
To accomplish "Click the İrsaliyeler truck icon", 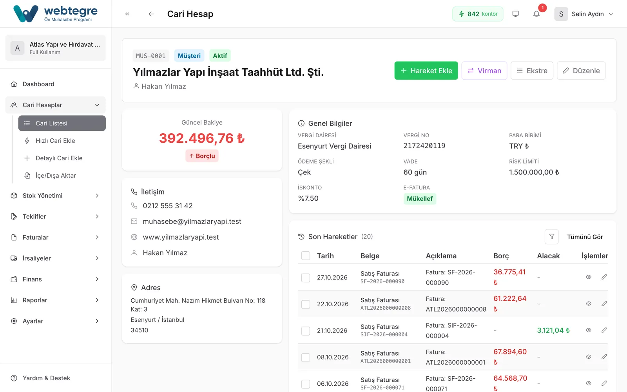I will tap(14, 258).
